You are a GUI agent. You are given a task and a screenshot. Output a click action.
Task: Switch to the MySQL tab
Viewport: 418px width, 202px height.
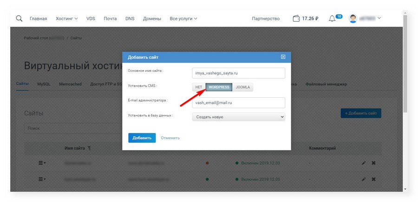[x=44, y=84]
